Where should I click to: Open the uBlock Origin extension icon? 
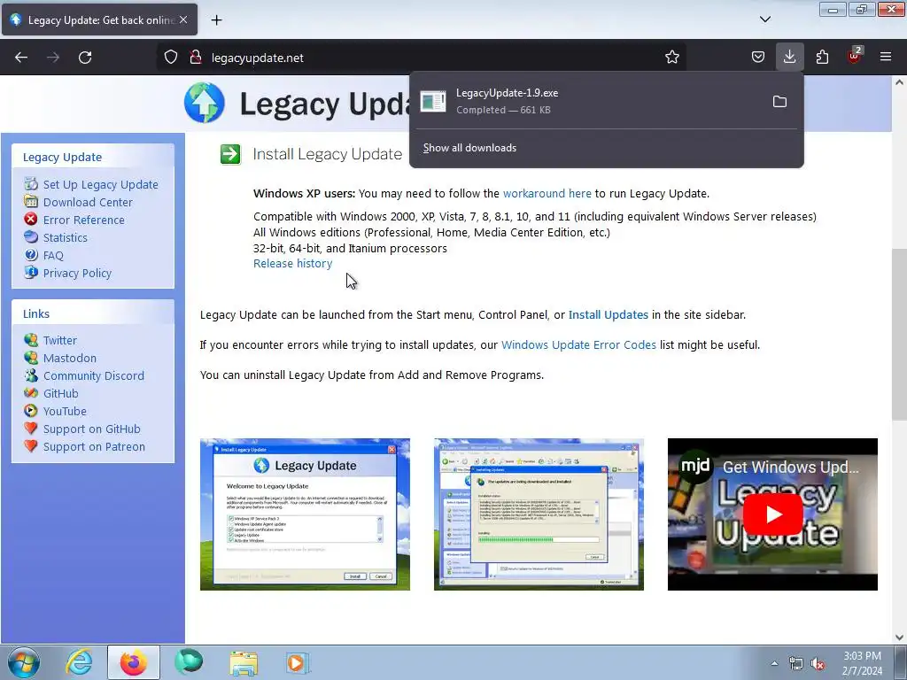[x=854, y=56]
